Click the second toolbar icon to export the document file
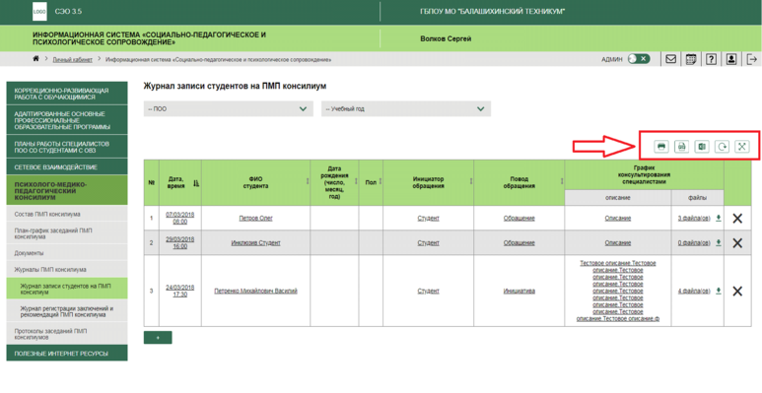The image size is (762, 393). tap(682, 146)
